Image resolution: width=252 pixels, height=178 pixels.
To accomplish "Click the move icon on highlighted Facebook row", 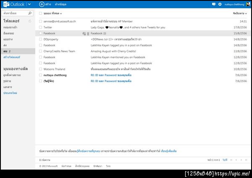I will pyautogui.click(x=84, y=34).
